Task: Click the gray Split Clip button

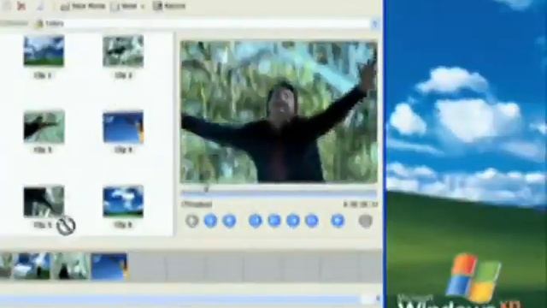Action: click(366, 221)
